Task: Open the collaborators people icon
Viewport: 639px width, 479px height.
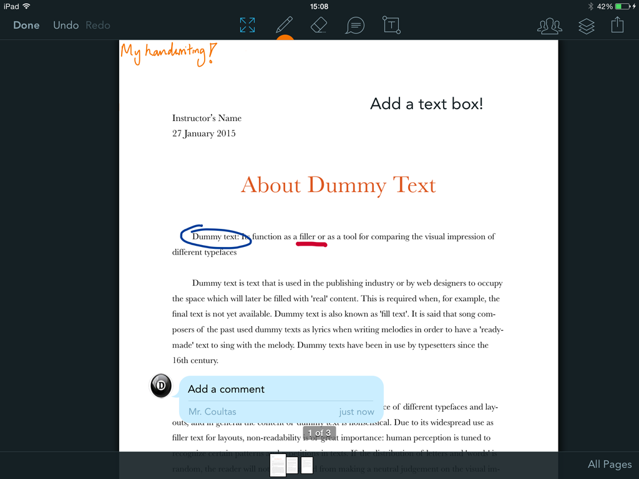Action: coord(549,26)
